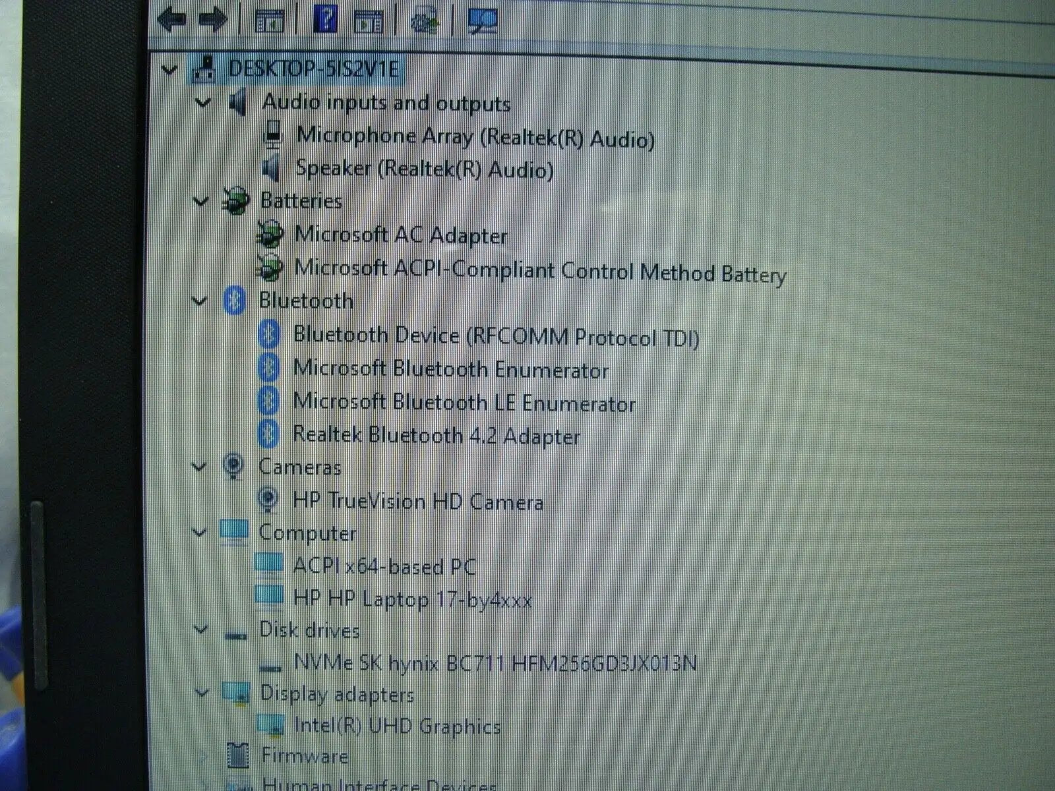Select the Computer category label
This screenshot has height=791, width=1055.
[x=307, y=533]
